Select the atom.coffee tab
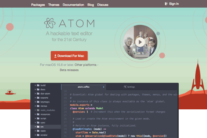The width and height of the screenshot is (207, 138). 83,87
